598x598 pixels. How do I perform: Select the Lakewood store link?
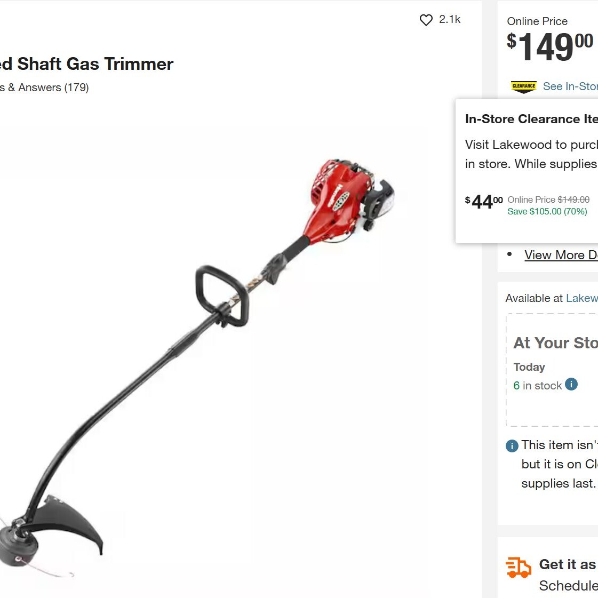pos(582,298)
